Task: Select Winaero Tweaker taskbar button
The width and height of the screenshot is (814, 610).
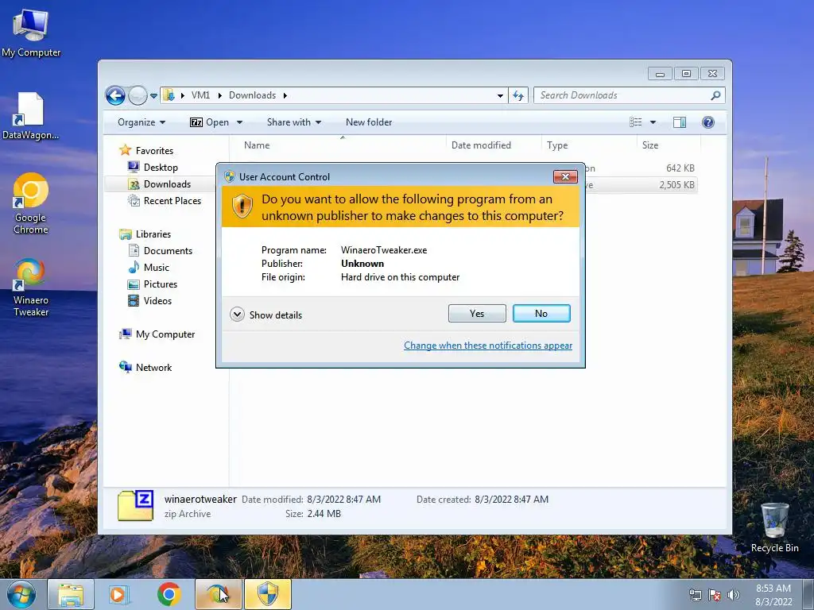Action: tap(218, 594)
